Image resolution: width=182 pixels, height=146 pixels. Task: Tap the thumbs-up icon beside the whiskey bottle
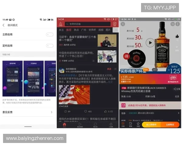177,36
